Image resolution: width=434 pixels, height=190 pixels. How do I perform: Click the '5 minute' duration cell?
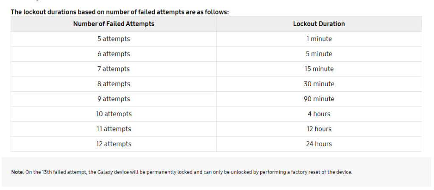pyautogui.click(x=319, y=54)
